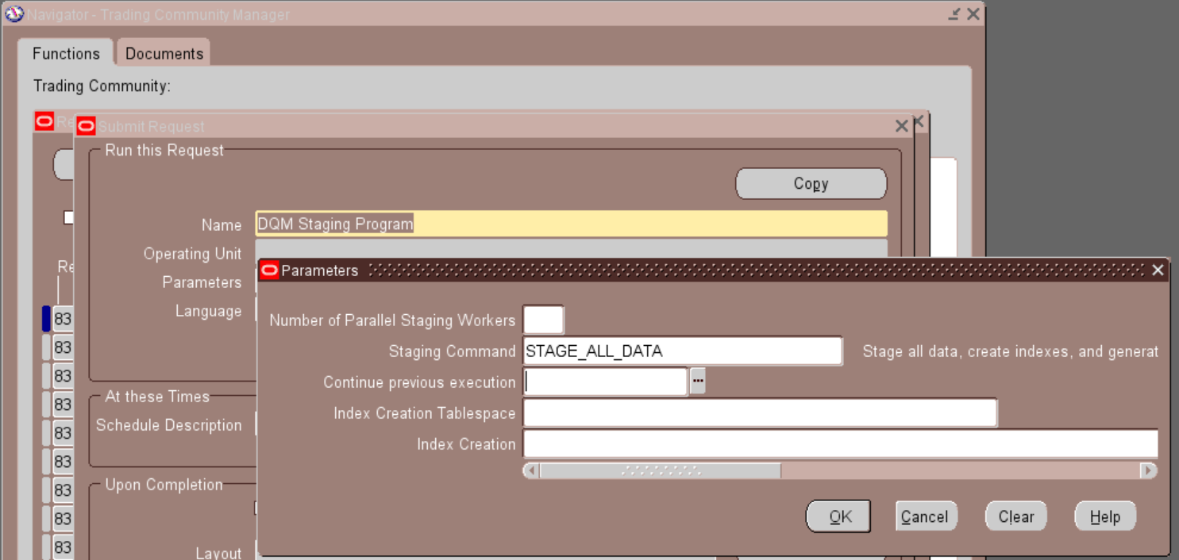The height and width of the screenshot is (560, 1179).
Task: Click the Staging Command description text
Action: 1010,351
